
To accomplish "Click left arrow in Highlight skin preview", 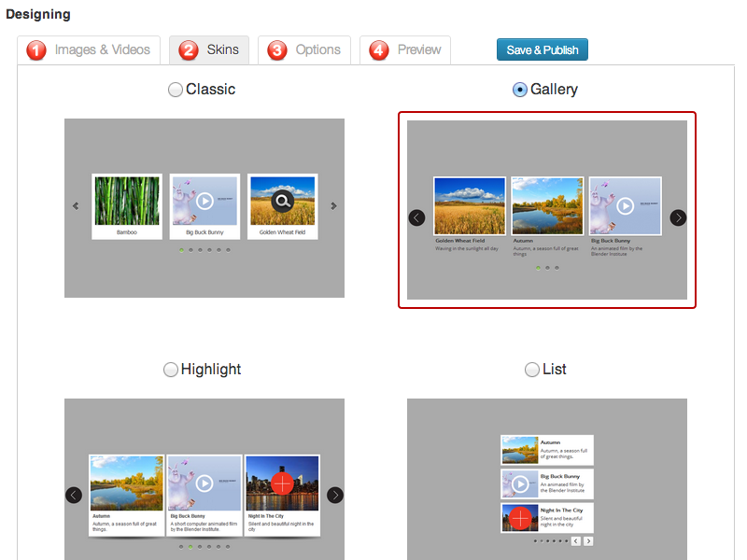I will (74, 495).
